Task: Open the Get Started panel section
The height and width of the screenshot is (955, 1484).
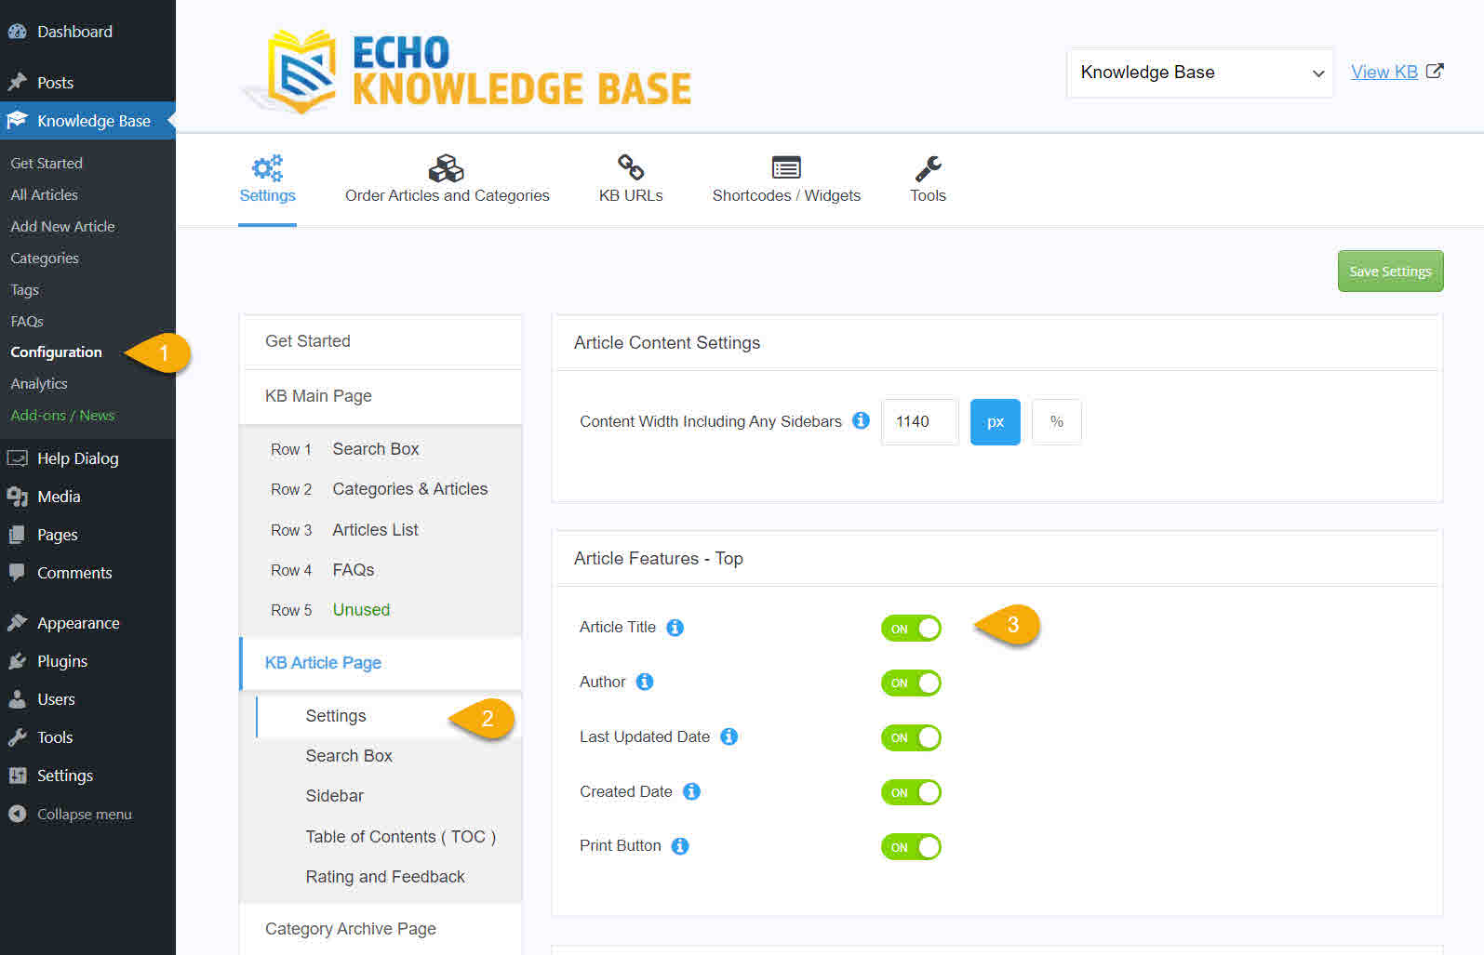Action: point(381,341)
